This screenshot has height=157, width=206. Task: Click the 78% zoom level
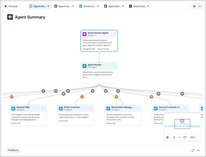[x=192, y=137]
